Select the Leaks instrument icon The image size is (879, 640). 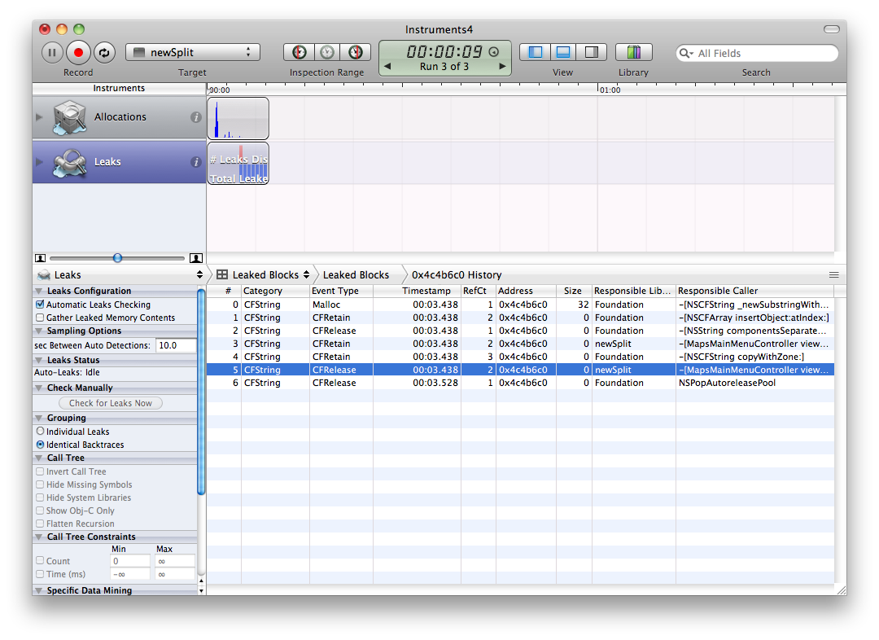click(x=69, y=163)
